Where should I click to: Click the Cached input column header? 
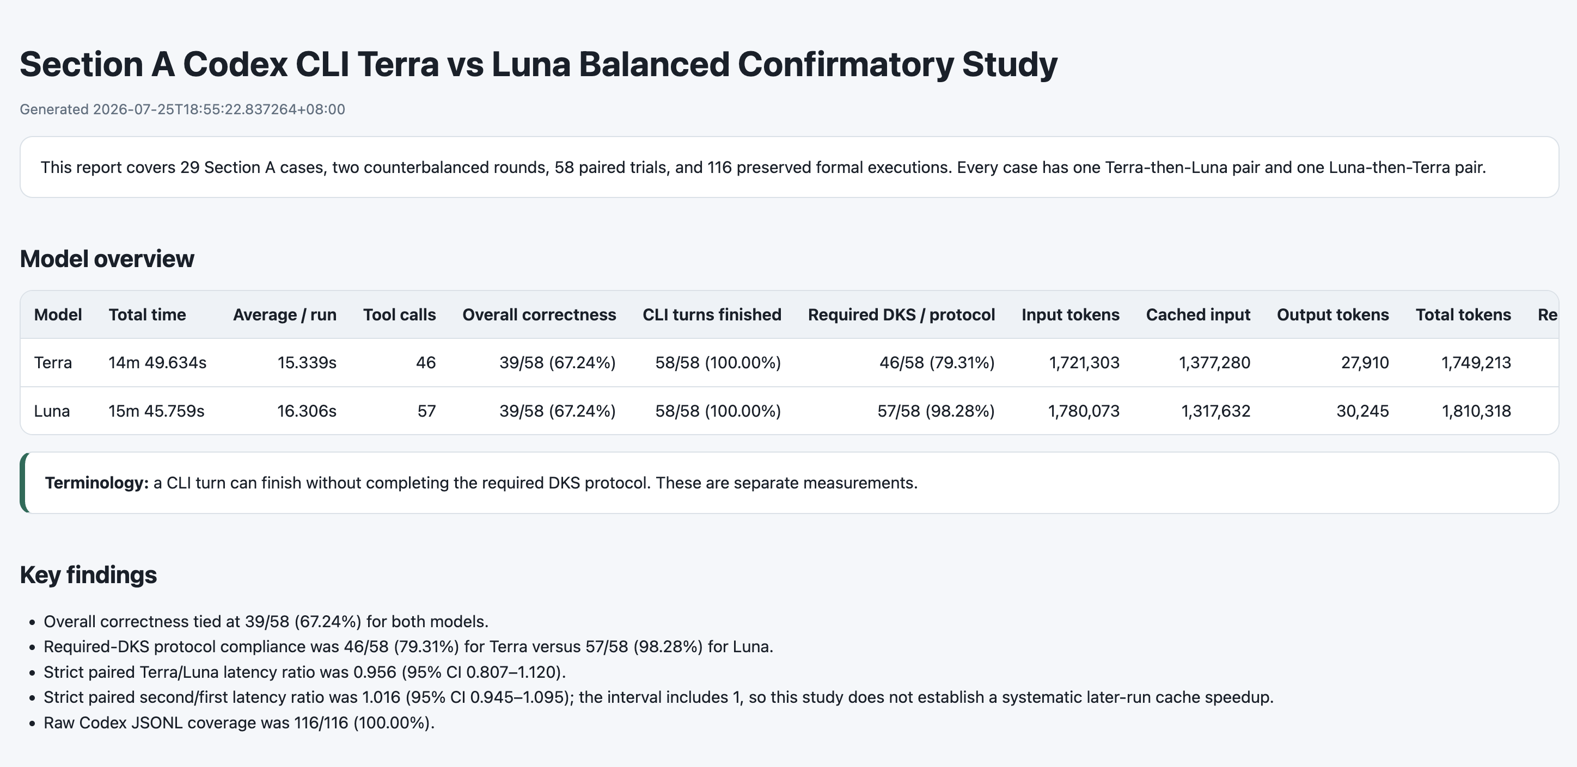(1197, 314)
